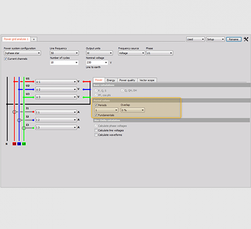Click the blue L2 phase label
The height and width of the screenshot is (229, 251).
point(19,144)
